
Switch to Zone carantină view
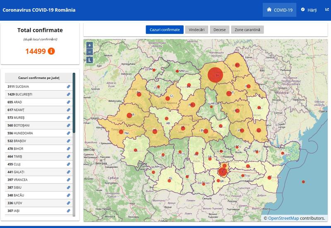(x=247, y=30)
